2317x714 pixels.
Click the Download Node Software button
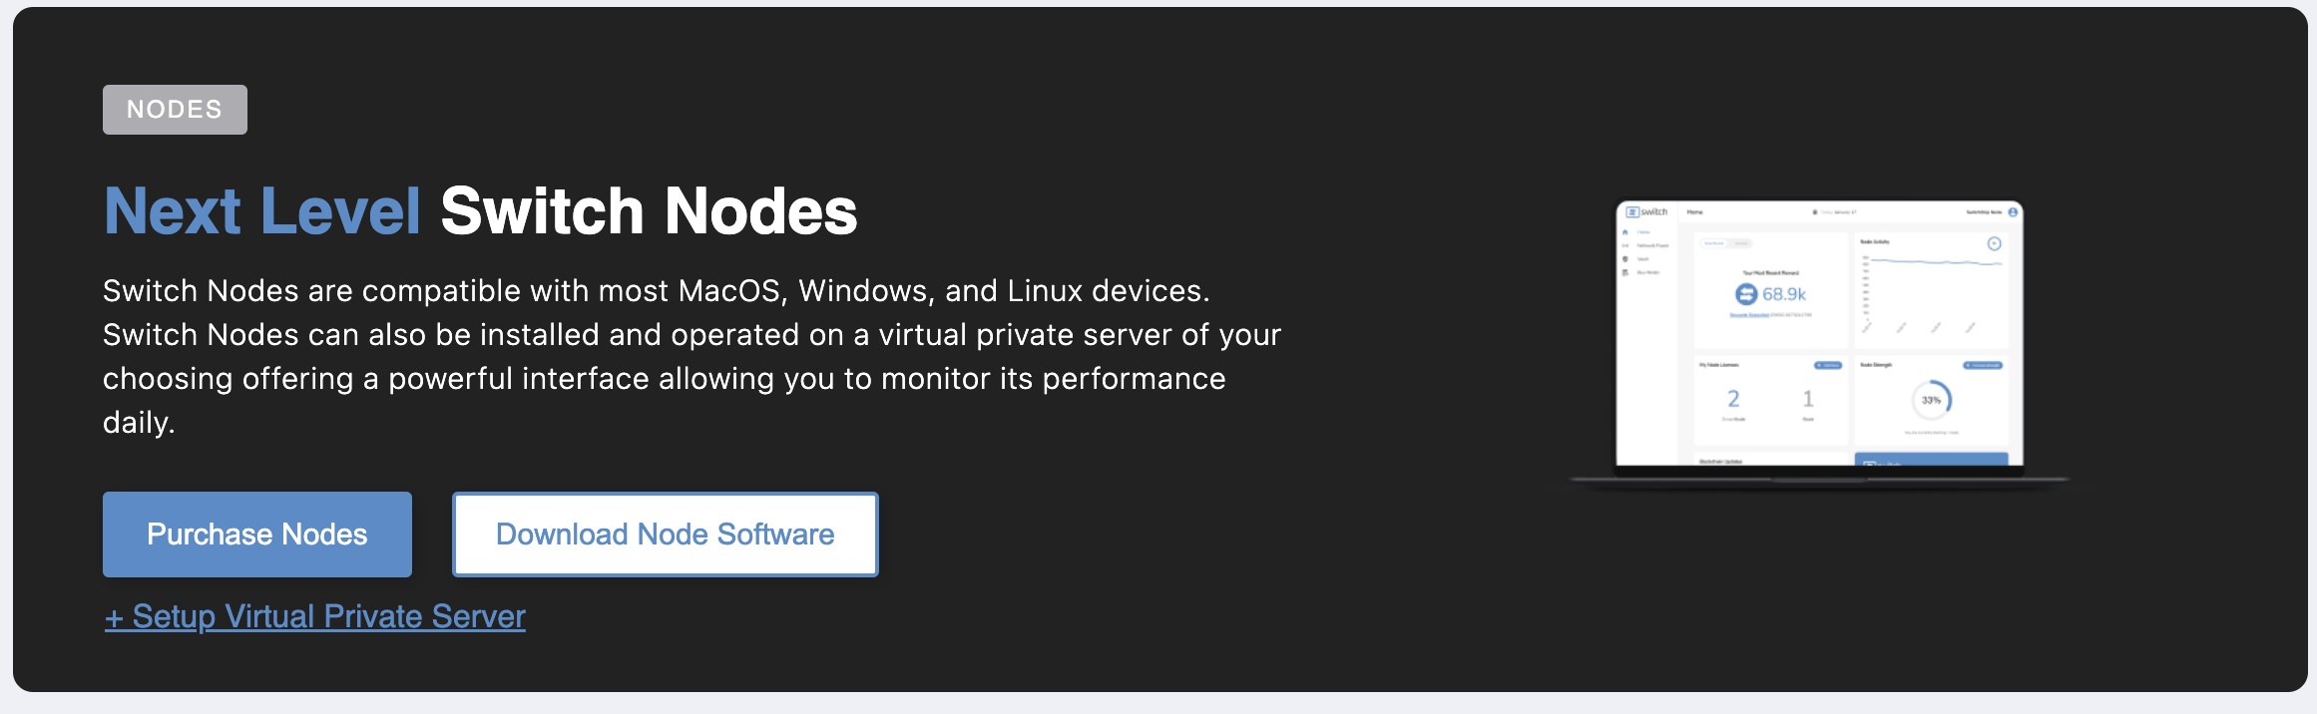tap(666, 535)
